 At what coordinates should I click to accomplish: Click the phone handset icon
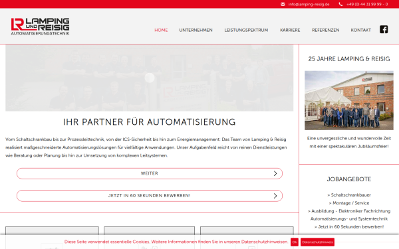click(x=340, y=5)
